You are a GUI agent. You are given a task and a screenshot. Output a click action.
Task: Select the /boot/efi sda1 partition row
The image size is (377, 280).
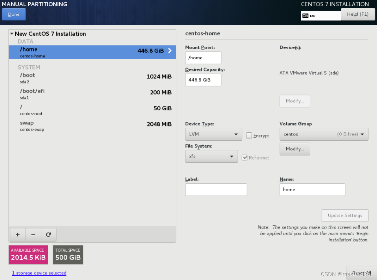[92, 94]
